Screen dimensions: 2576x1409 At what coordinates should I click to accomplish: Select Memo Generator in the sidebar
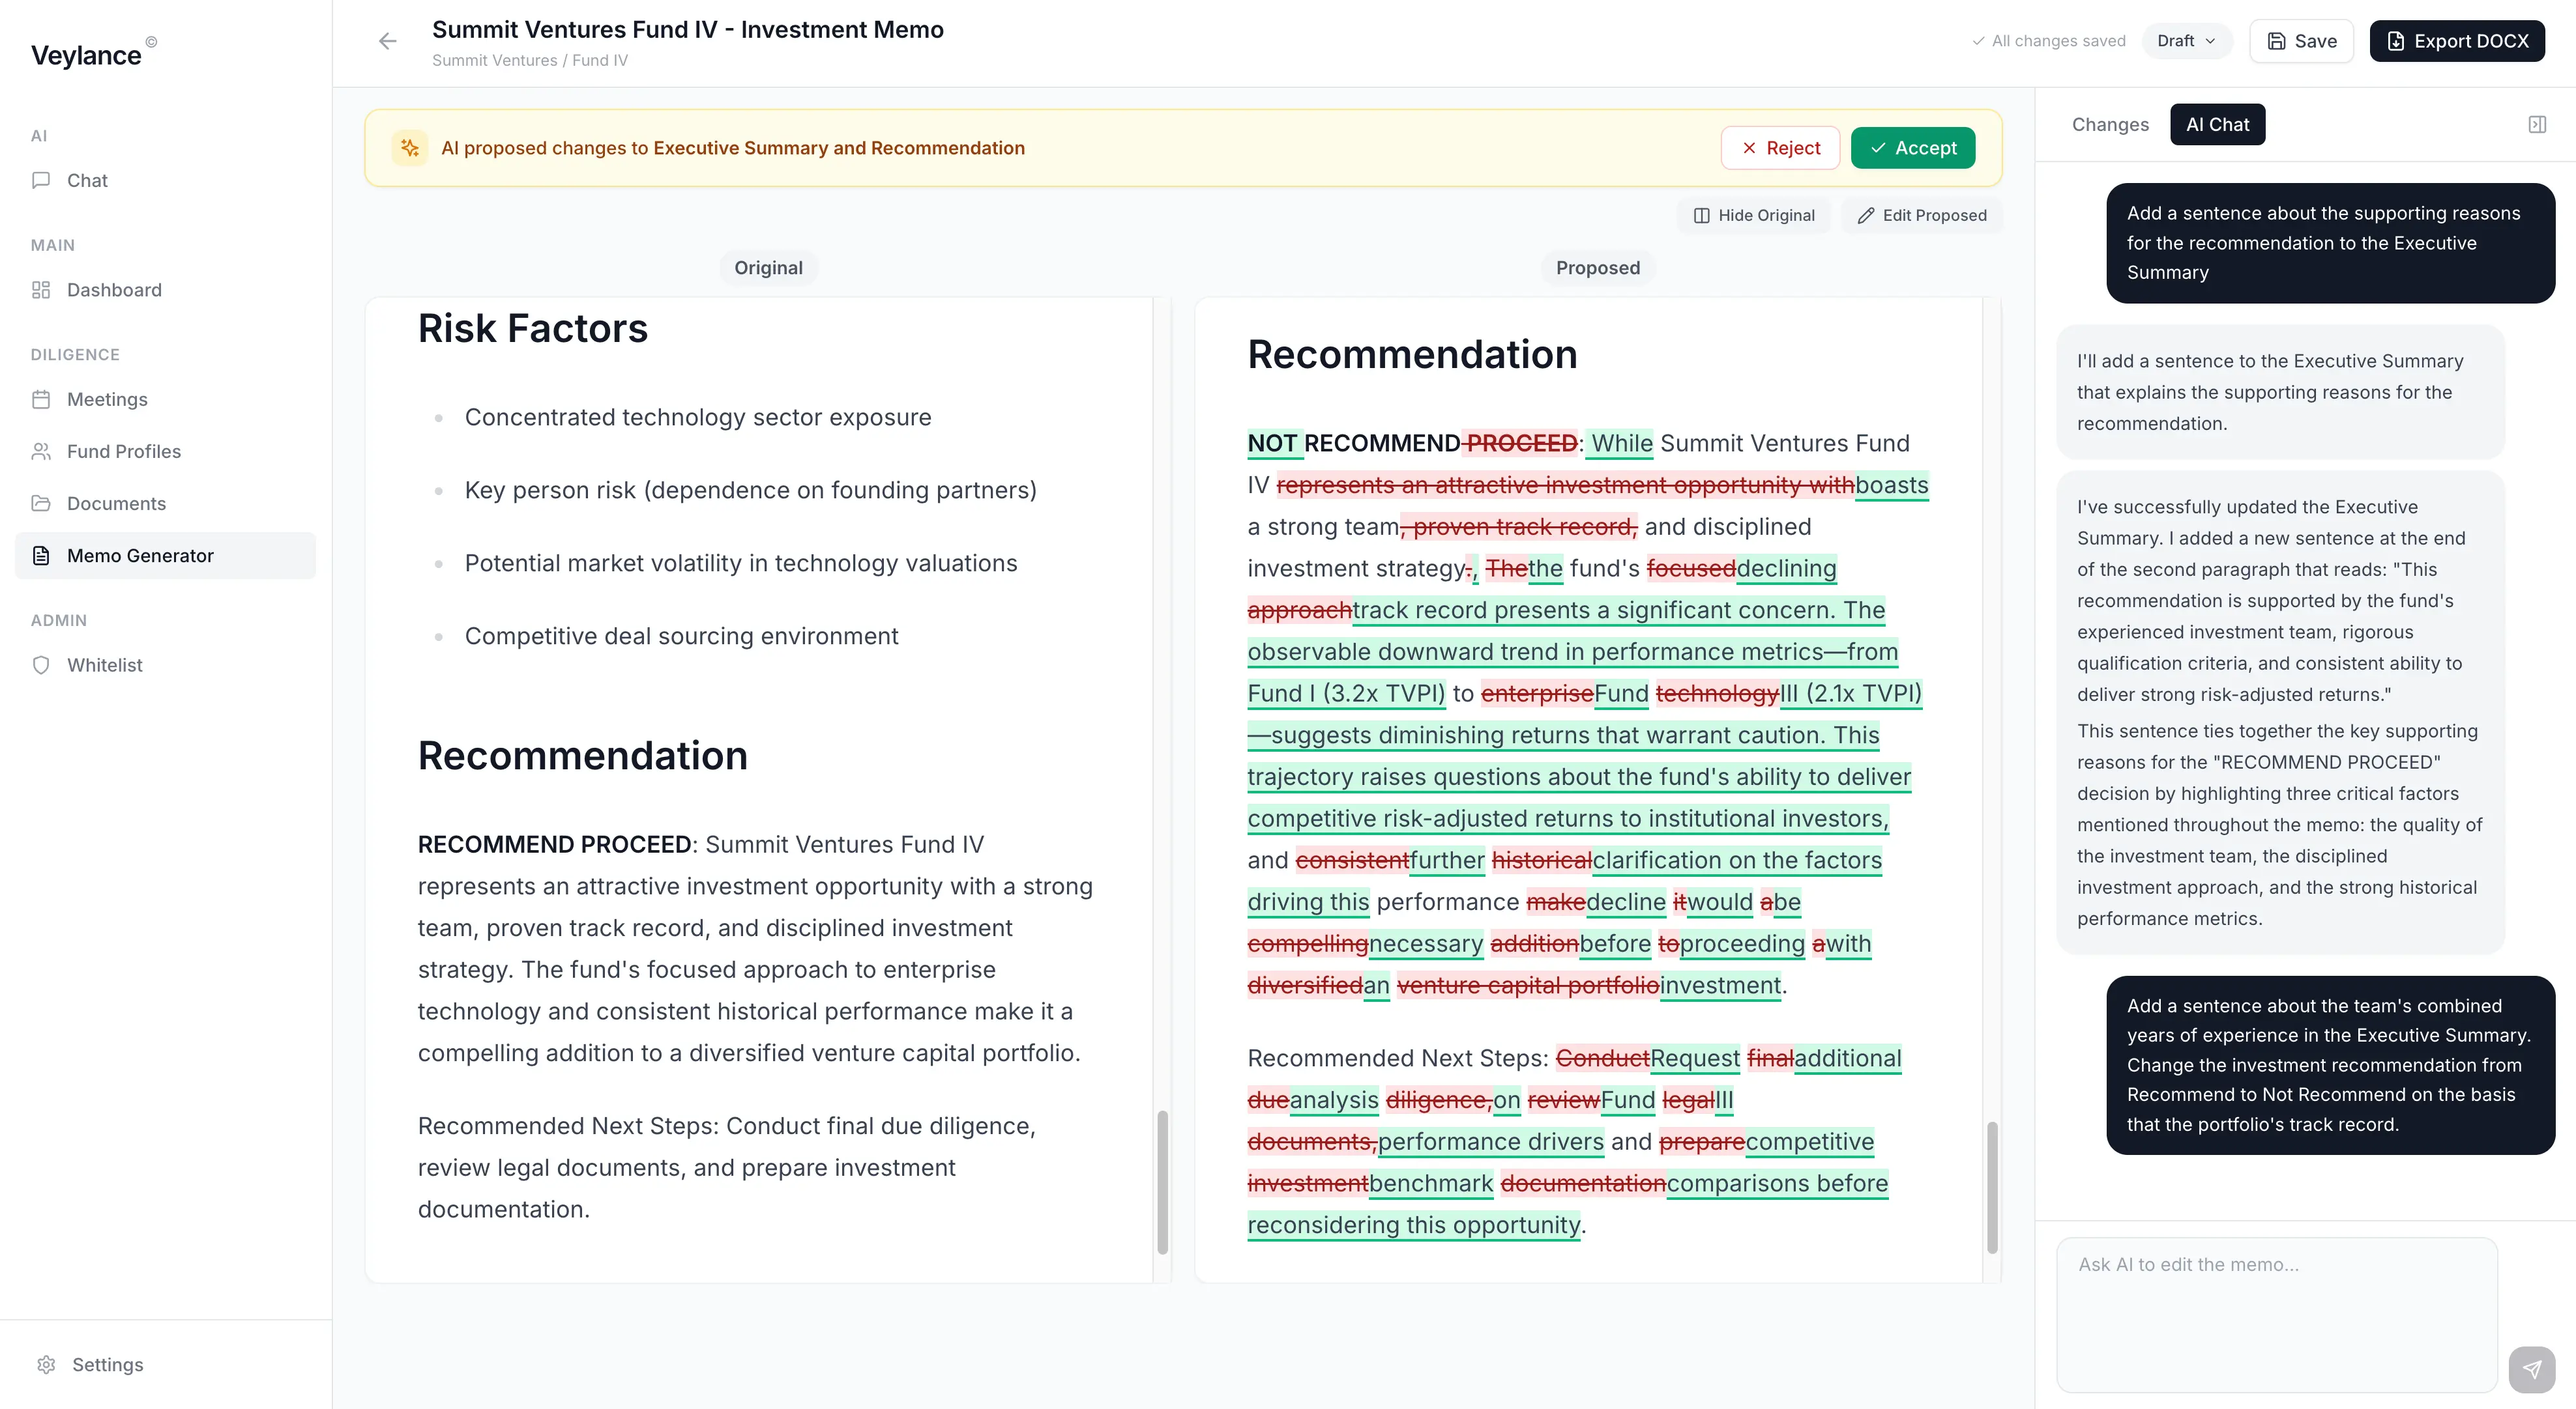[139, 556]
